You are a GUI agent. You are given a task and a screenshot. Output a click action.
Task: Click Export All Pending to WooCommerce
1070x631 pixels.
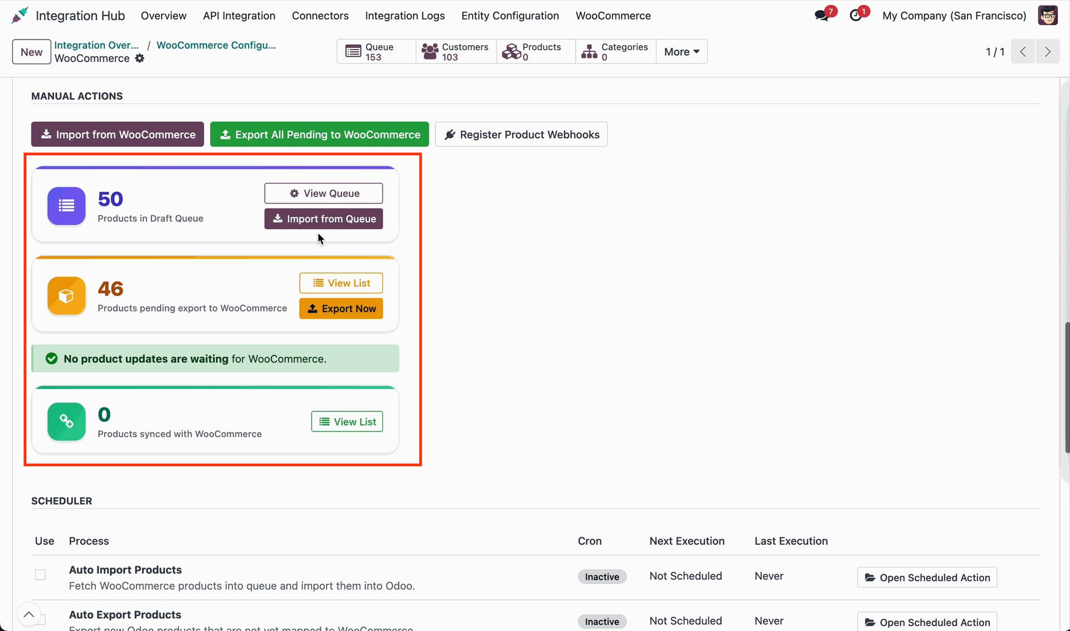point(319,134)
